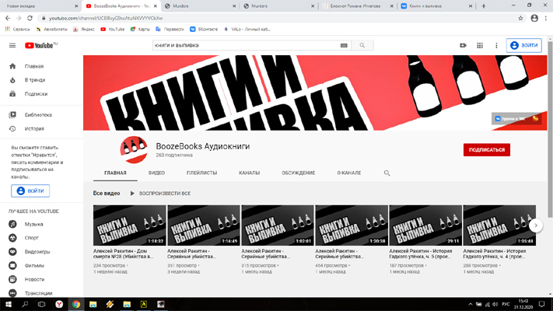The width and height of the screenshot is (553, 311).
Task: Open the YouTube apps grid icon
Action: (x=480, y=46)
